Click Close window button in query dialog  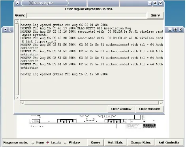tap(149, 109)
